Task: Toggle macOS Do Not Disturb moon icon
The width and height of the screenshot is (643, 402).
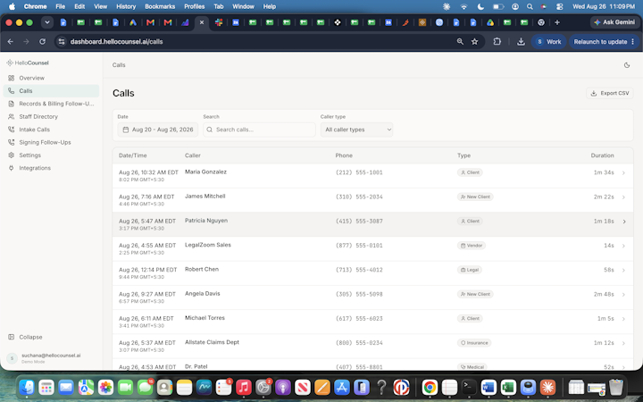Action: coord(480,6)
